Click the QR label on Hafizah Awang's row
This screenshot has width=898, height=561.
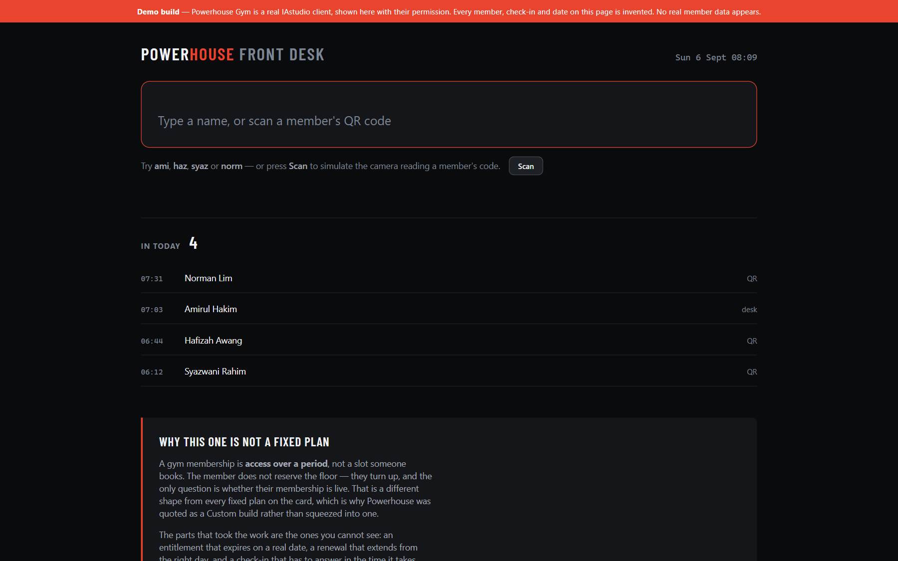click(x=752, y=341)
